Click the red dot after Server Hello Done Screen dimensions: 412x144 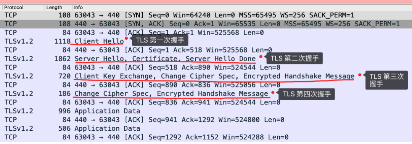(261, 57)
